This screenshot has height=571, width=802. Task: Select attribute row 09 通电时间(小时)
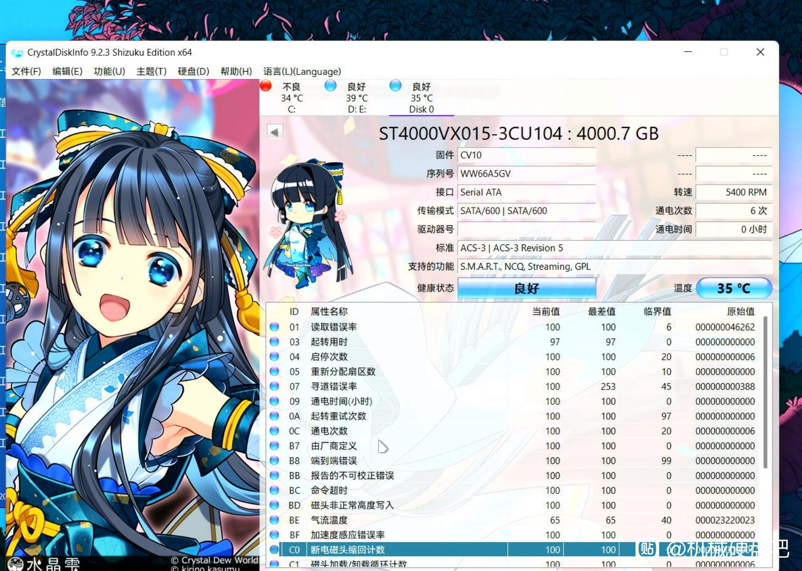[514, 401]
